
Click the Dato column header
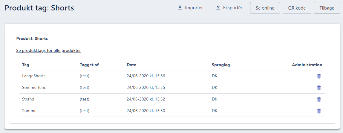pos(131,65)
